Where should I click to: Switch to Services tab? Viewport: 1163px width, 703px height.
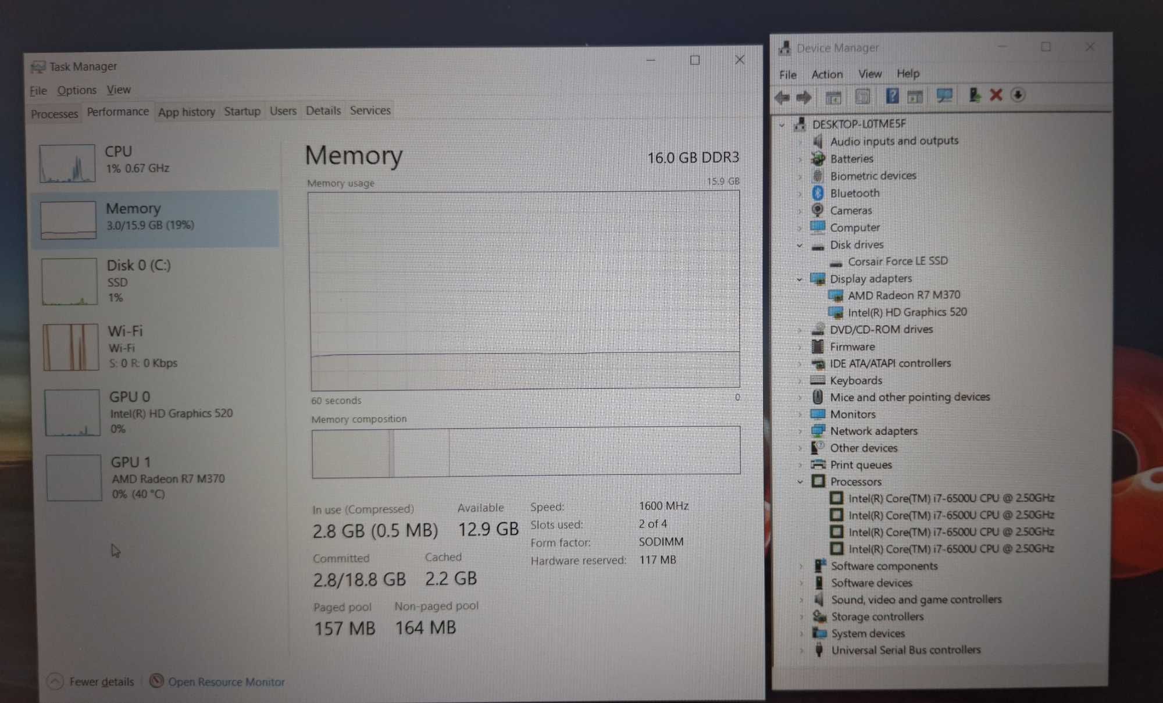point(370,110)
